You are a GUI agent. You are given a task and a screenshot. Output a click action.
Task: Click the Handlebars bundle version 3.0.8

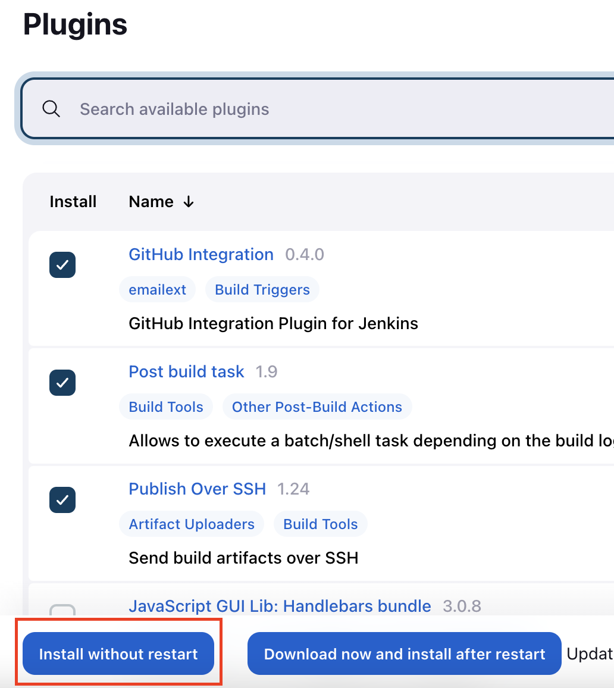[x=462, y=606]
